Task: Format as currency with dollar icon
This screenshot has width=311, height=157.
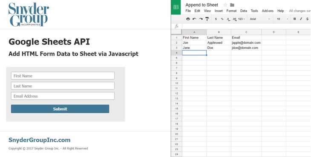Action: coord(216,19)
